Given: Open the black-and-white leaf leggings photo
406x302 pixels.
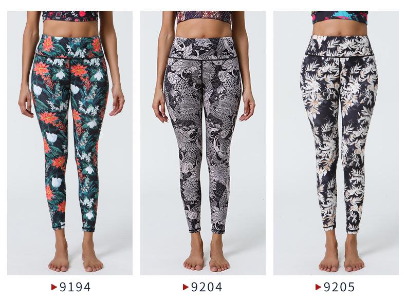Looking at the screenshot, I should click(336, 143).
